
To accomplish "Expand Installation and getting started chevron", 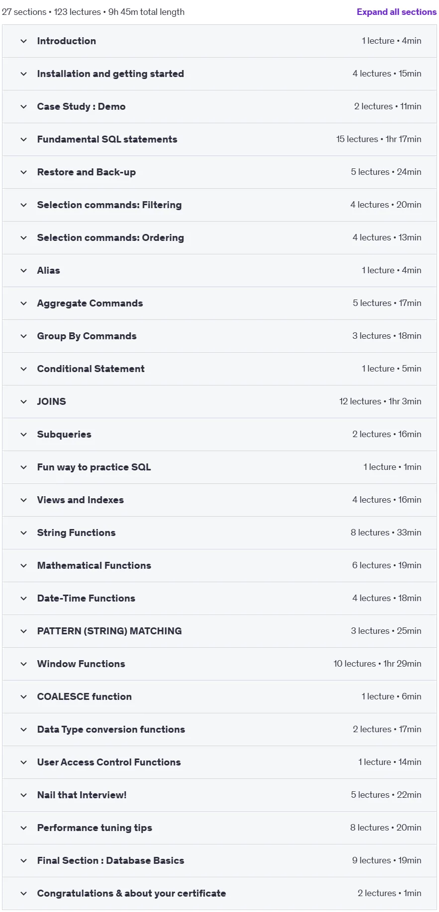I will pyautogui.click(x=23, y=74).
